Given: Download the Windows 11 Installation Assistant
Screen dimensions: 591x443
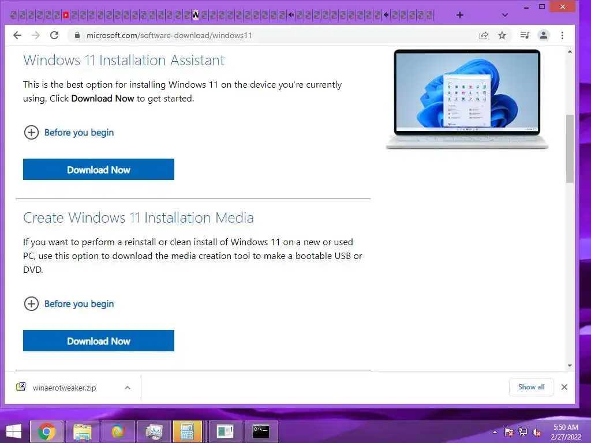Looking at the screenshot, I should (x=99, y=169).
